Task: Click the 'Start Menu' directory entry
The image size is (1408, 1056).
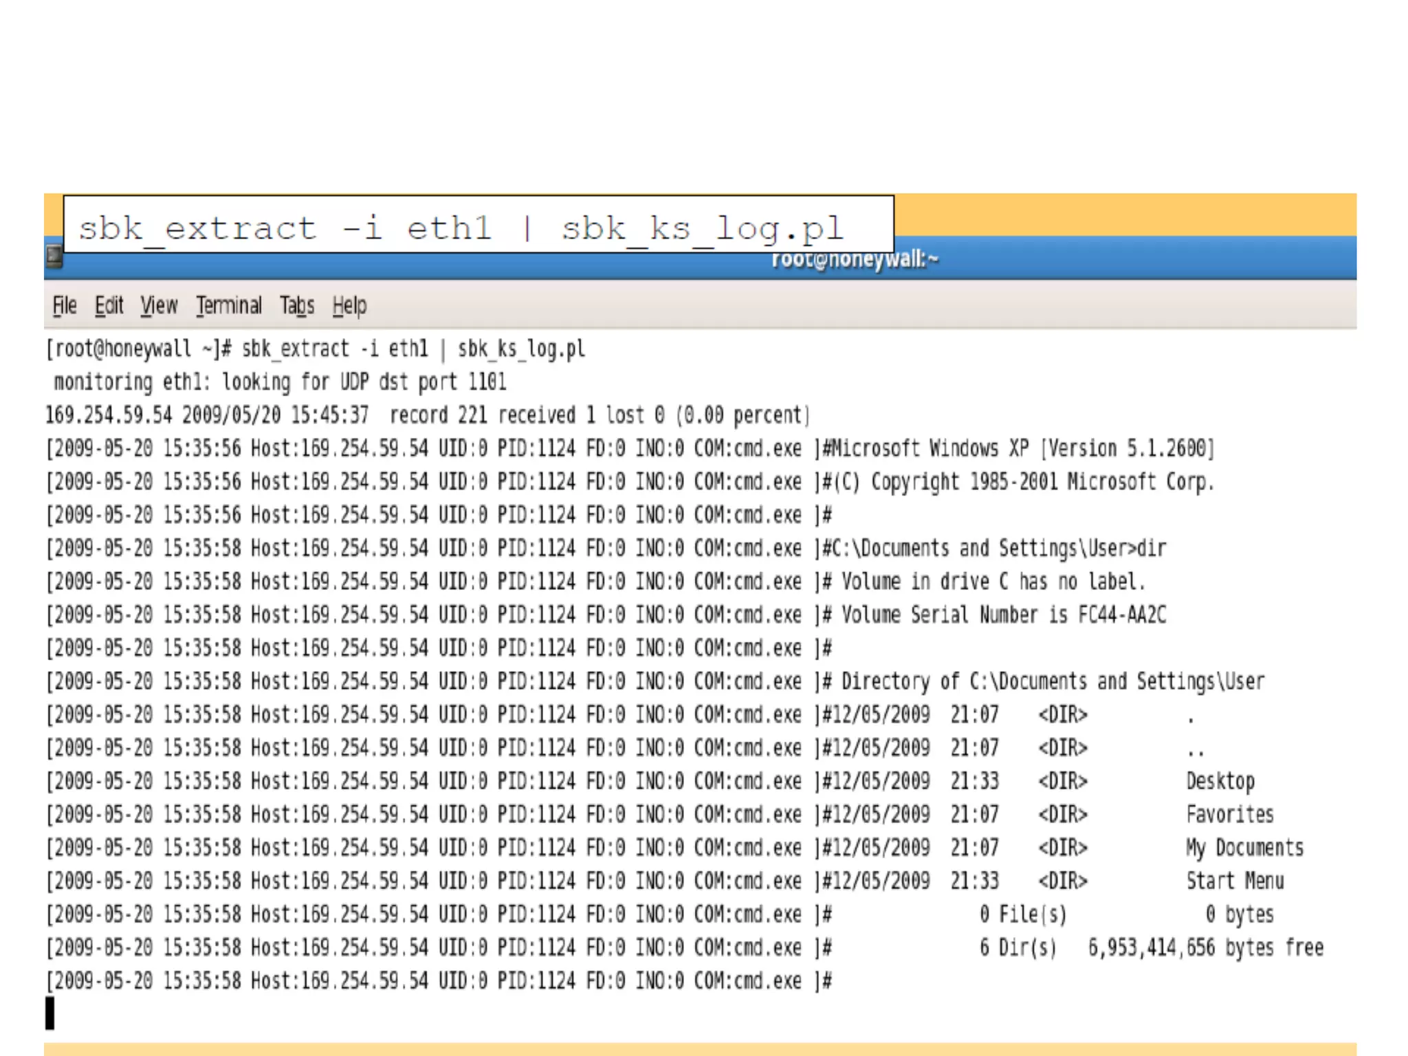Action: 1235,881
